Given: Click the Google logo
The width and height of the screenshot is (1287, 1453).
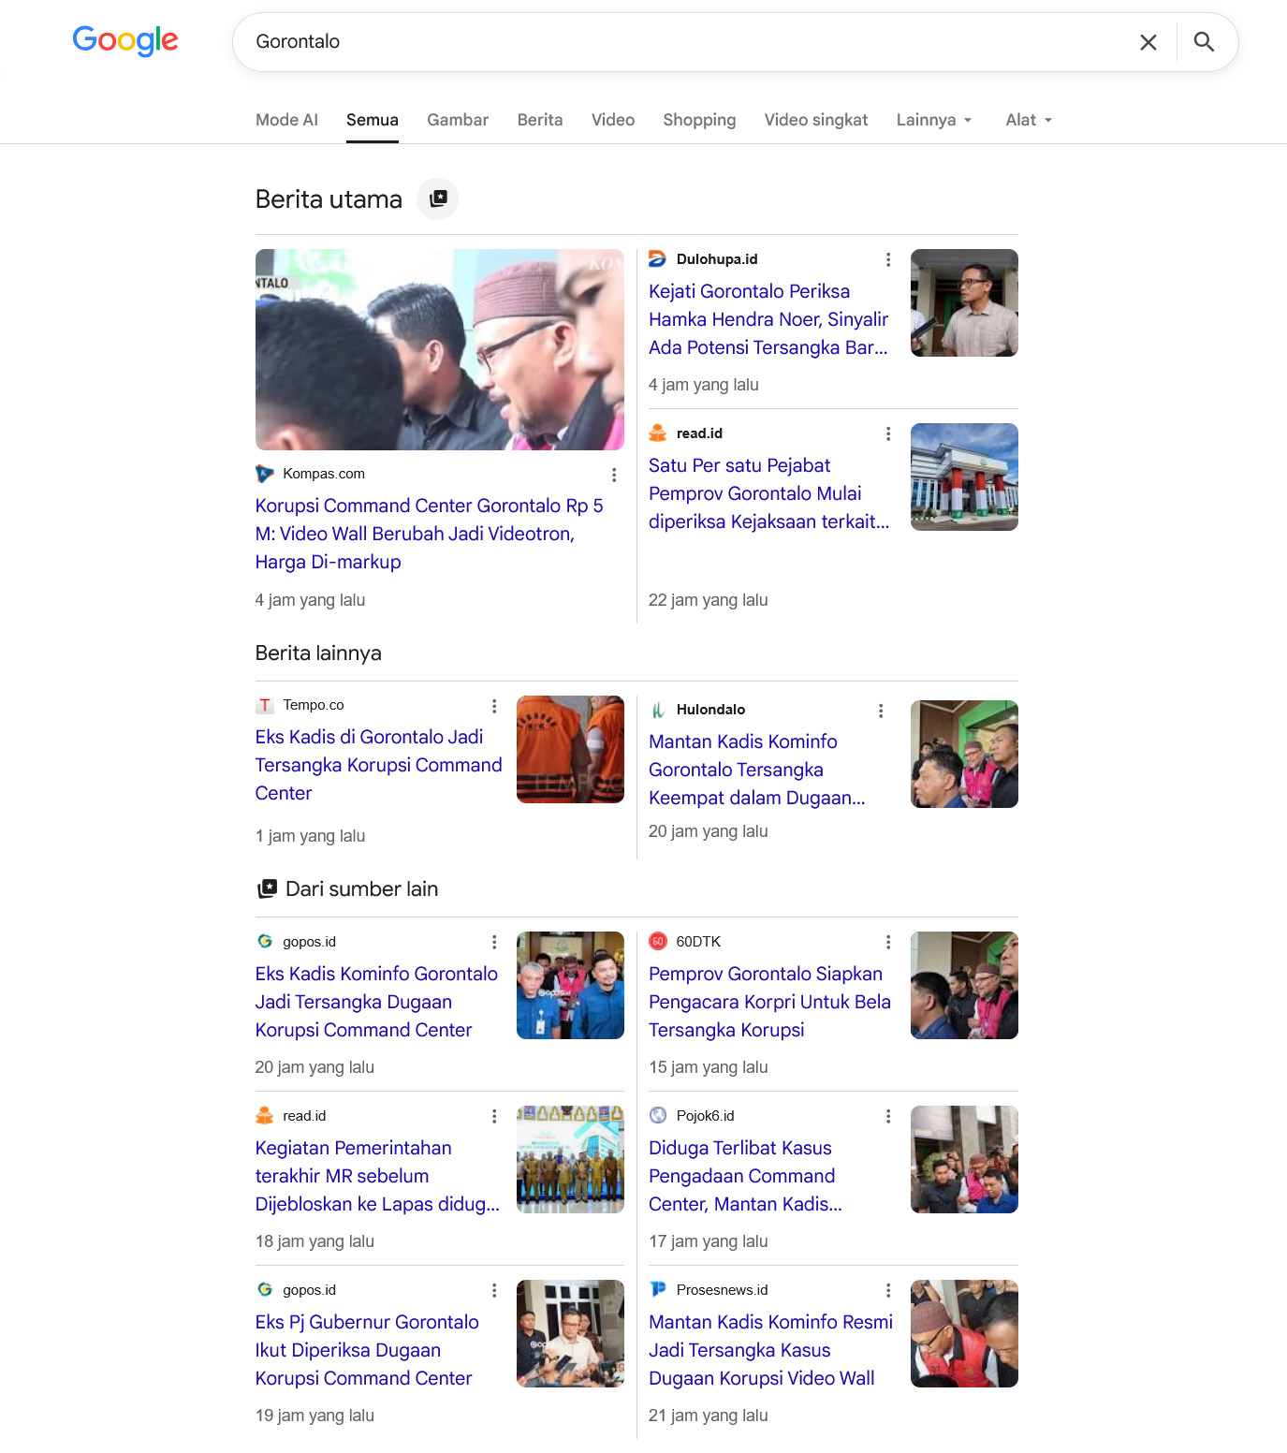Looking at the screenshot, I should tap(125, 40).
